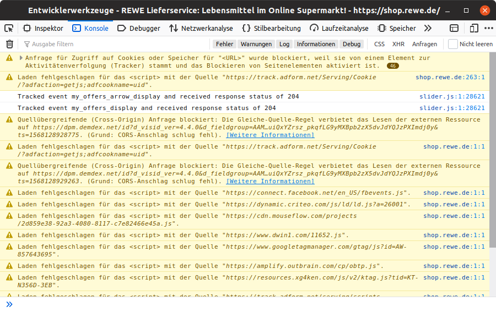Viewport: 496px width, 312px height.
Task: Maximize the Entwicklerwerkzeuge window
Action: click(466, 11)
